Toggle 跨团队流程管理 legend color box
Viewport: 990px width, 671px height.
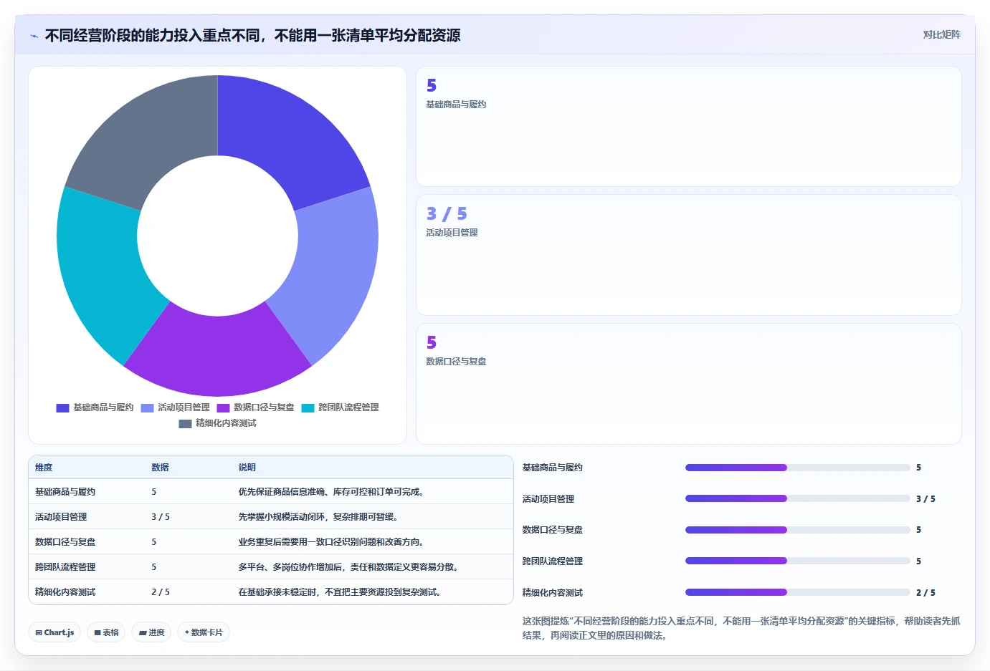point(308,407)
